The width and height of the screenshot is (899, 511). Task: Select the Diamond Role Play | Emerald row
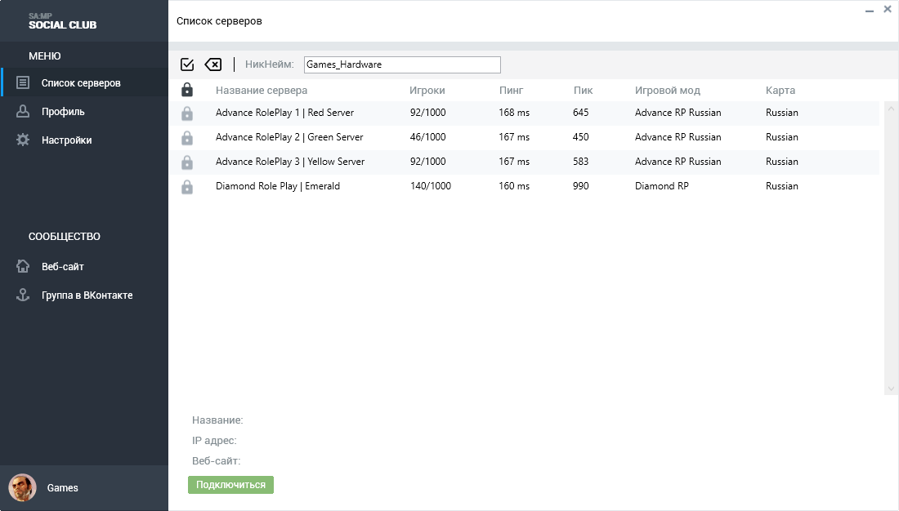[524, 187]
